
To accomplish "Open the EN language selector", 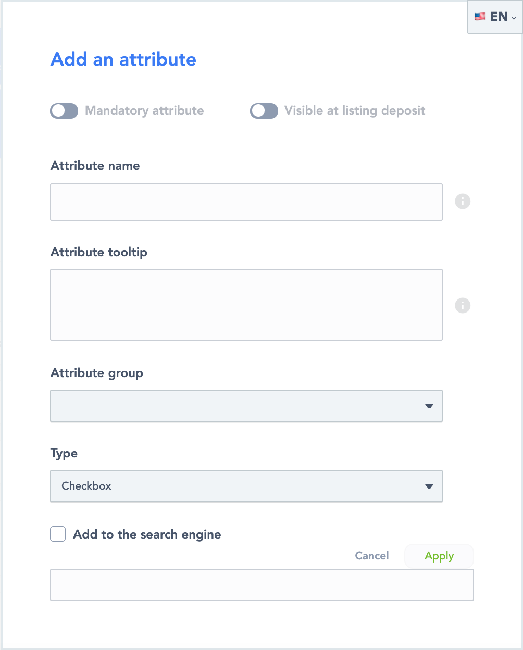I will pos(495,17).
